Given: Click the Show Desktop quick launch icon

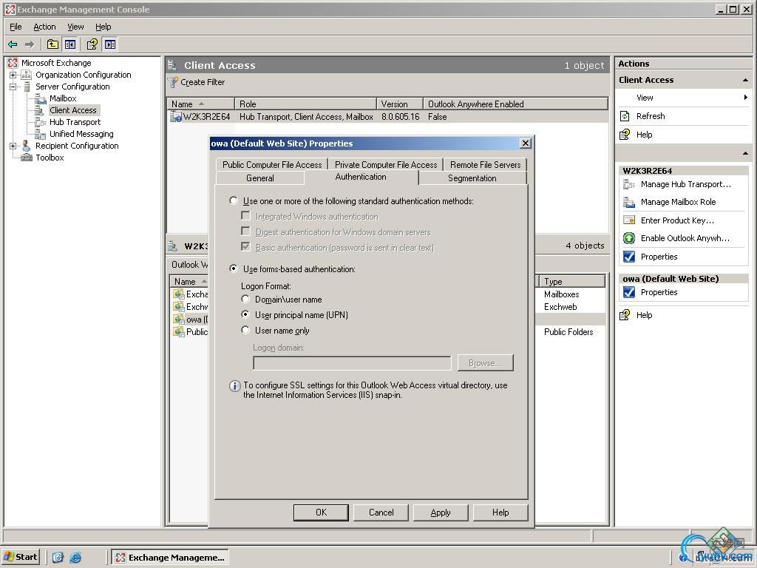Looking at the screenshot, I should pos(58,558).
